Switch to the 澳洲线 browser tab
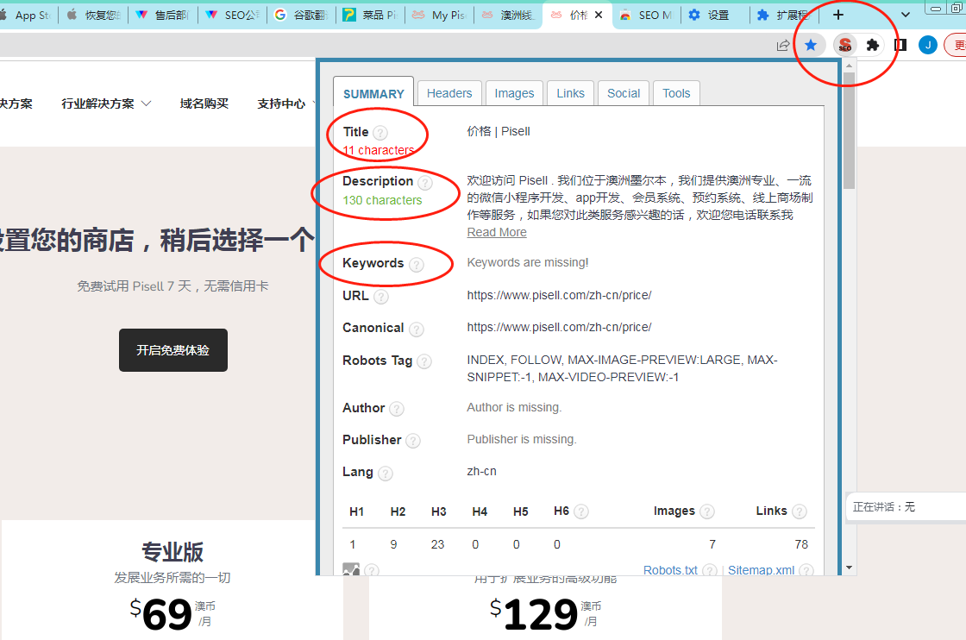 [x=509, y=15]
